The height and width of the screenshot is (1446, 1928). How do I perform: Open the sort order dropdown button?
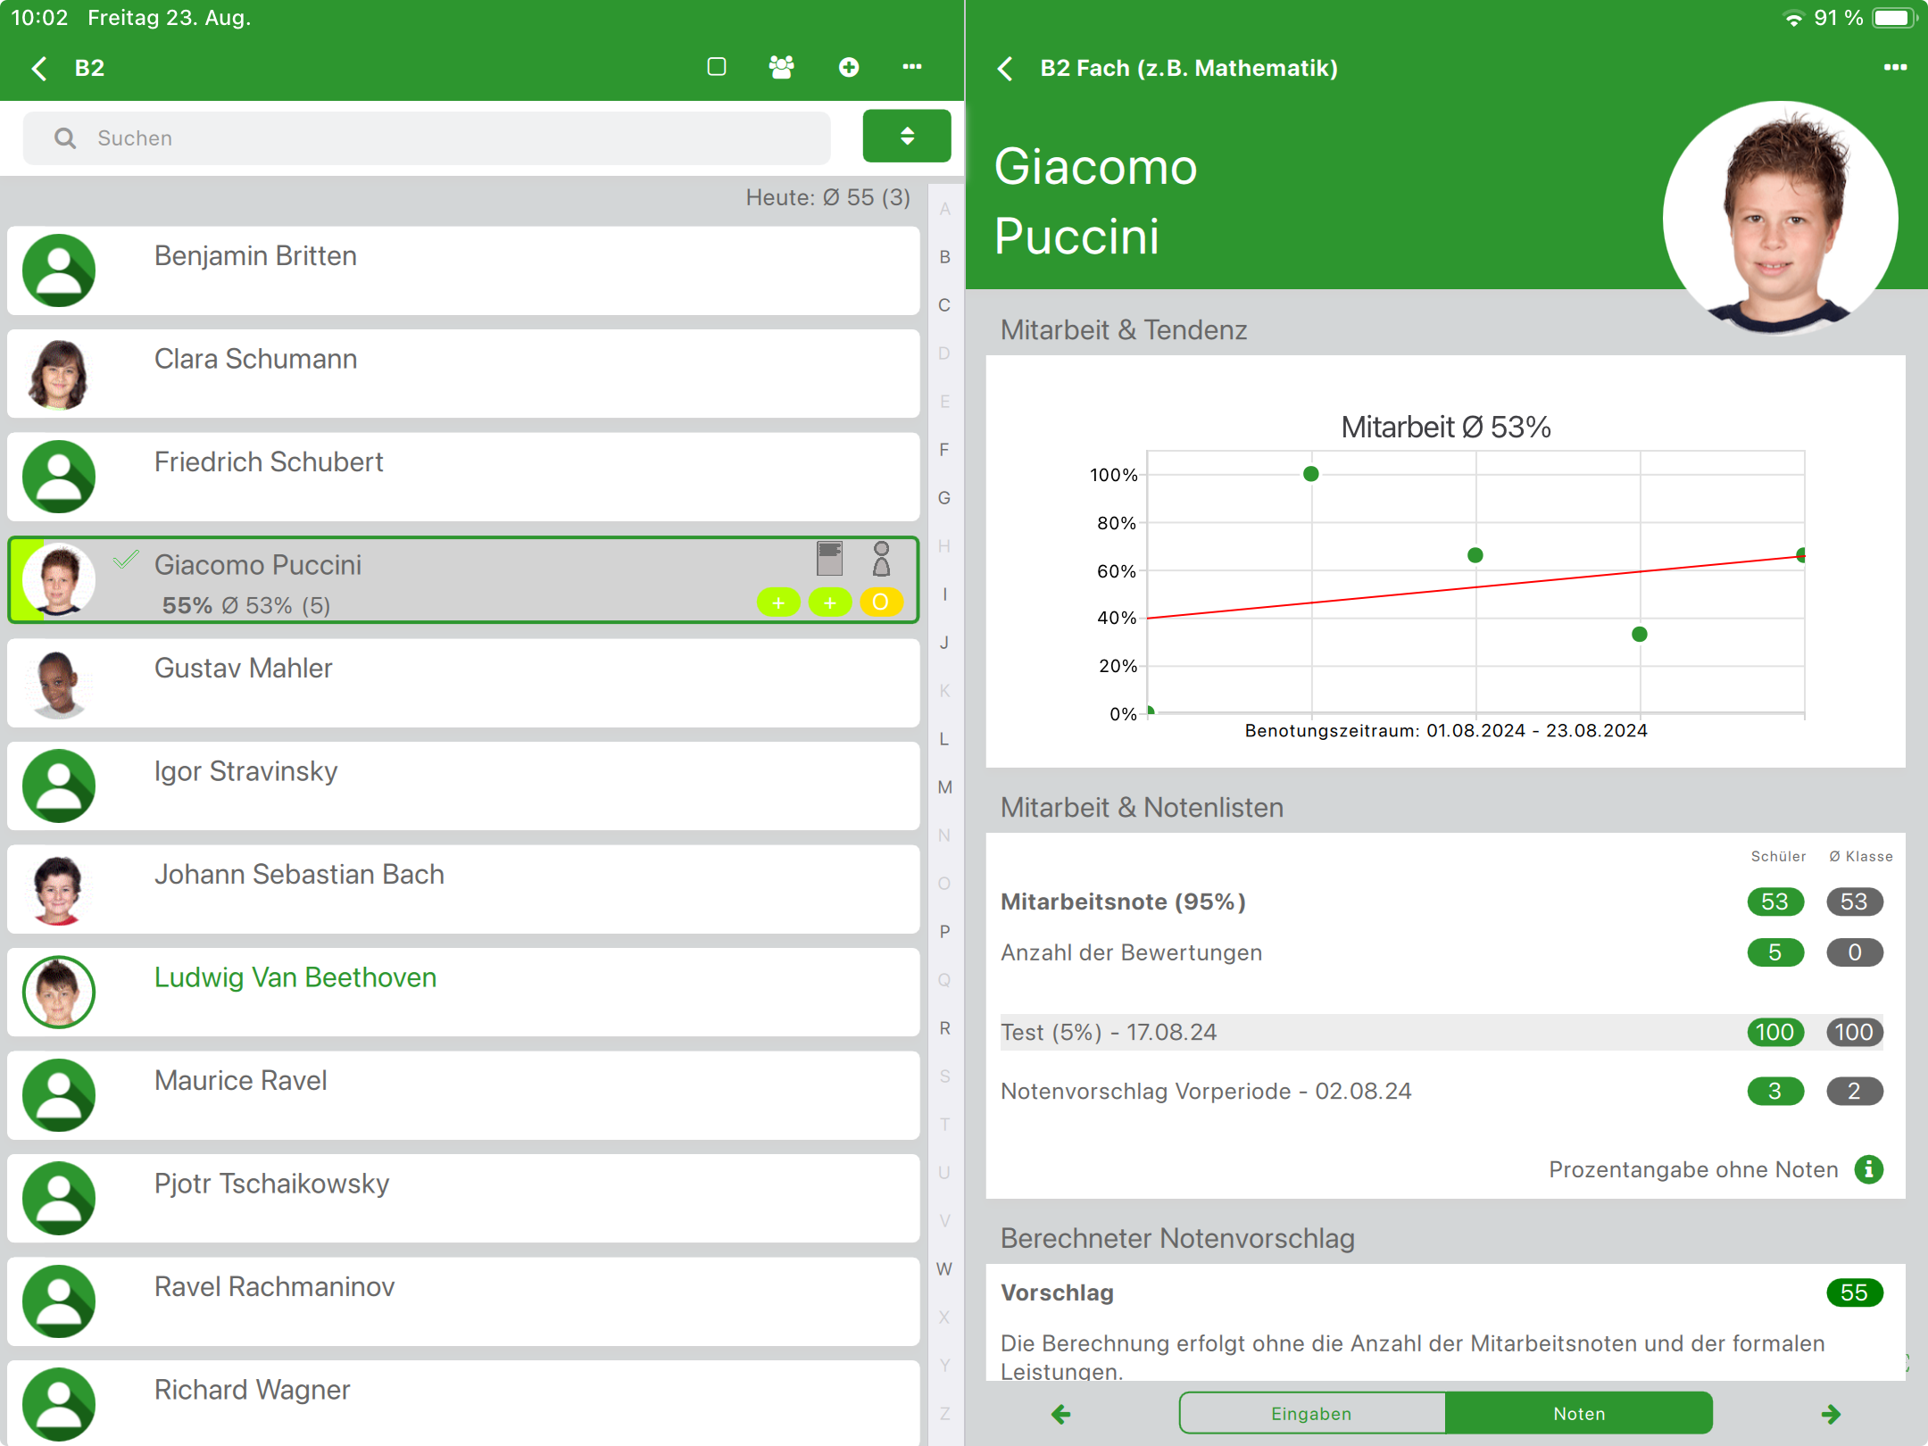906,137
